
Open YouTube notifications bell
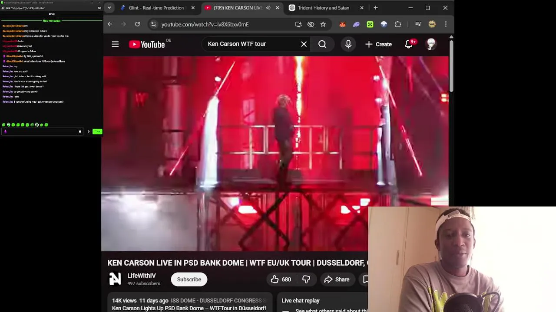click(409, 44)
